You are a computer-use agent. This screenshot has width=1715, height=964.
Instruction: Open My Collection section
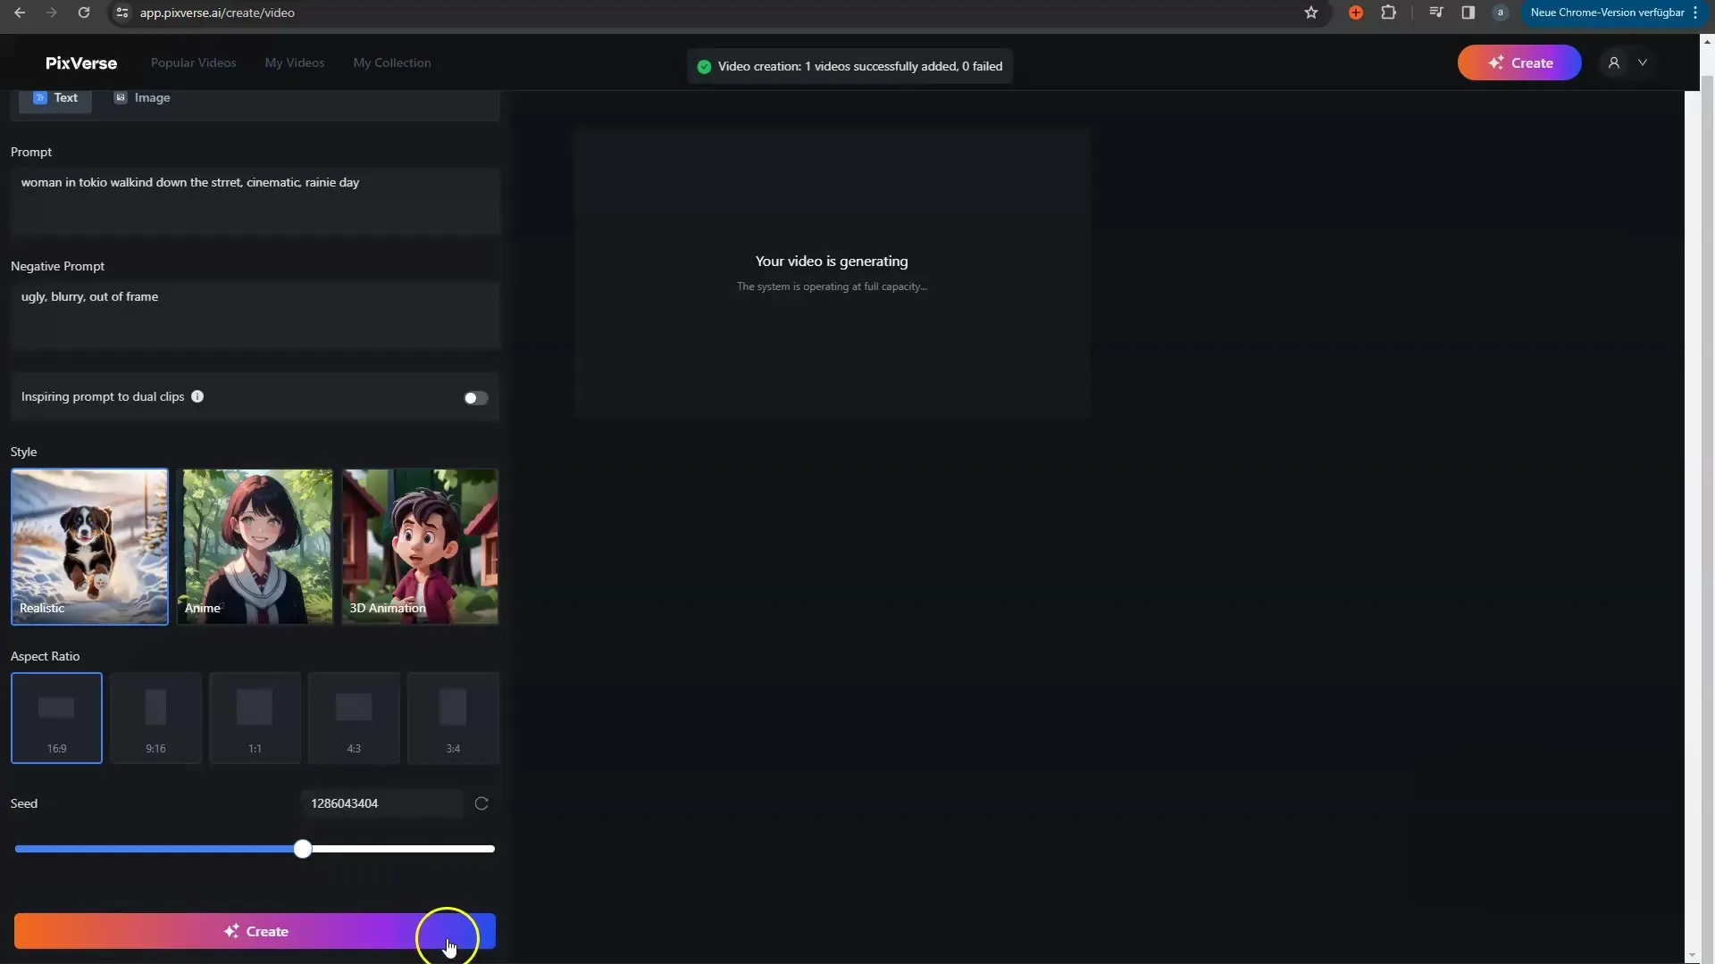coord(392,62)
